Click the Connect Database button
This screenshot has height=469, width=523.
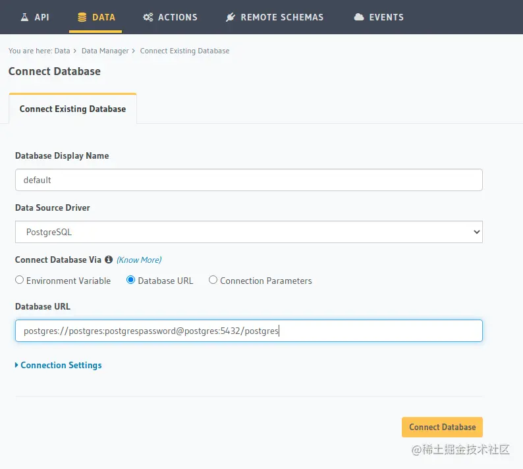(x=442, y=427)
